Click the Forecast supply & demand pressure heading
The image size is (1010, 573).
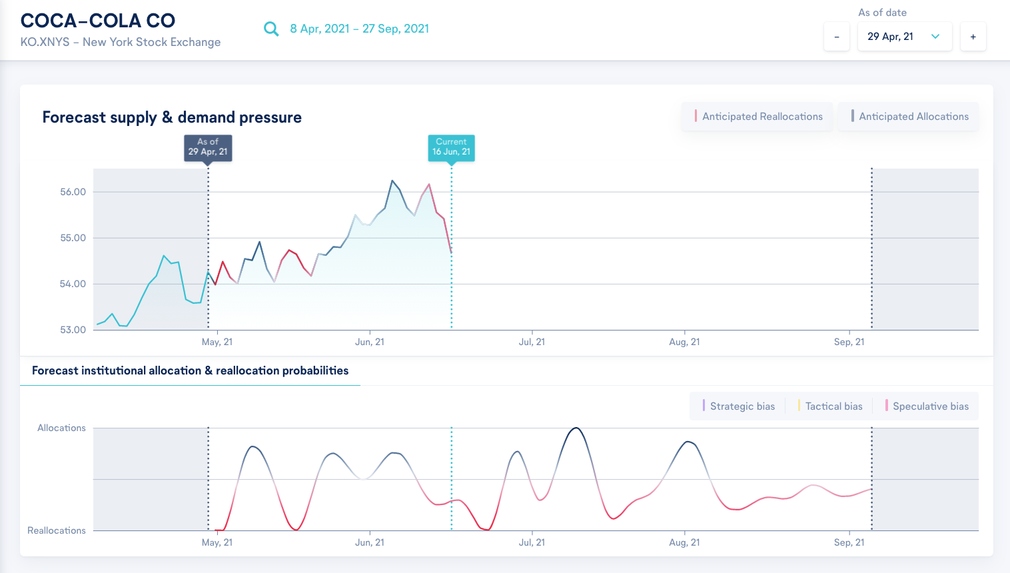tap(172, 117)
